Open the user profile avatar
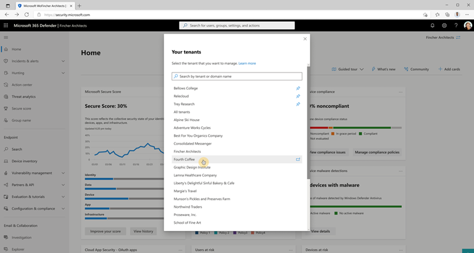The width and height of the screenshot is (474, 253). (x=467, y=26)
